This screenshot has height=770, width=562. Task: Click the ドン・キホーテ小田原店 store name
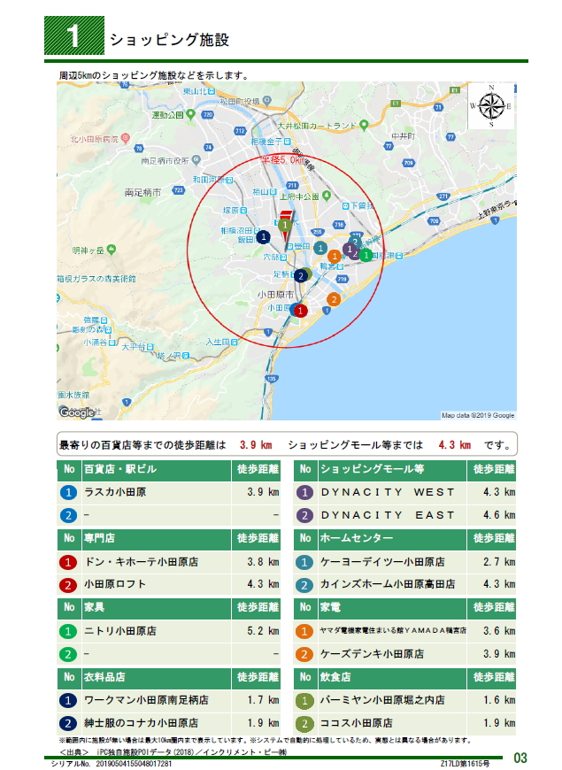click(x=142, y=562)
